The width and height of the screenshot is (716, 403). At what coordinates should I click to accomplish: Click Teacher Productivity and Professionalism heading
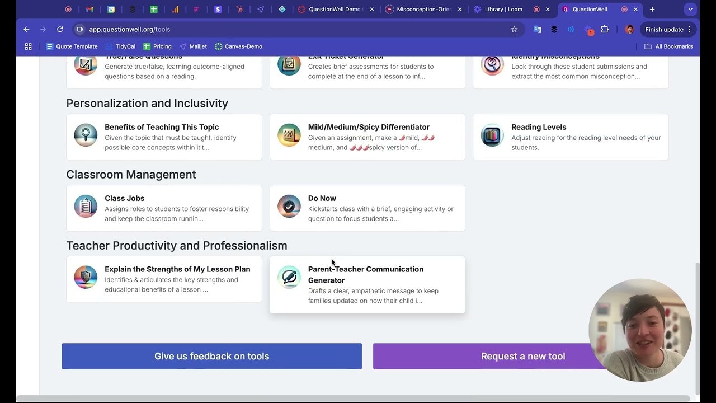pyautogui.click(x=177, y=245)
